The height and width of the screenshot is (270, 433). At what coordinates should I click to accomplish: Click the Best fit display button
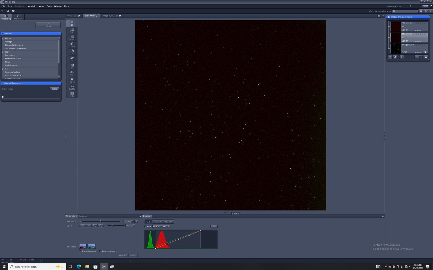click(166, 226)
